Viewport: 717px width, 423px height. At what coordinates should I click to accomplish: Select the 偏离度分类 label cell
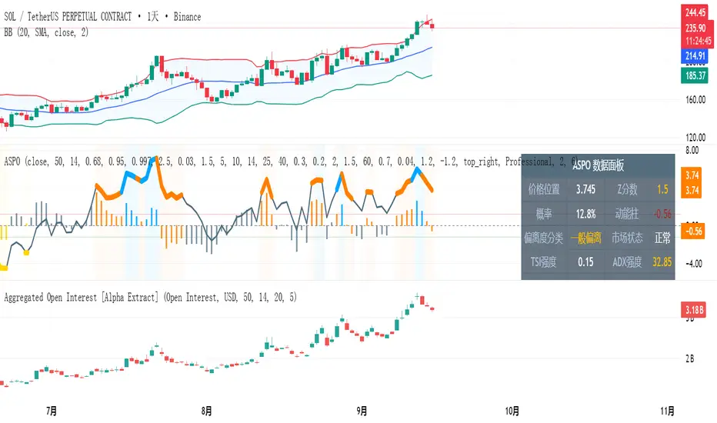[x=544, y=238]
